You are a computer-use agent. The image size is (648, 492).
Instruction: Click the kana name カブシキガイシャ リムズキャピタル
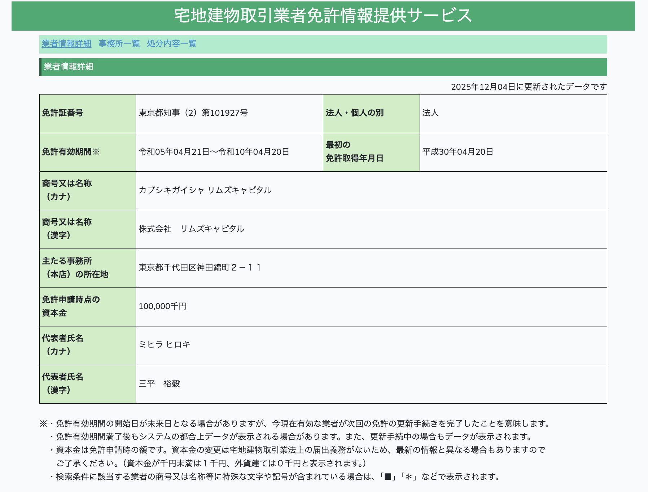point(205,190)
